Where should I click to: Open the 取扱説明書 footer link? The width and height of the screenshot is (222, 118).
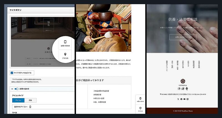(193, 64)
